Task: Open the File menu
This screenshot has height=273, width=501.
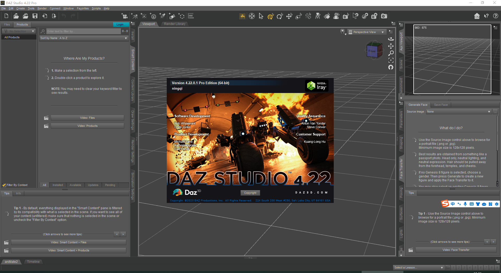Action: pos(4,8)
